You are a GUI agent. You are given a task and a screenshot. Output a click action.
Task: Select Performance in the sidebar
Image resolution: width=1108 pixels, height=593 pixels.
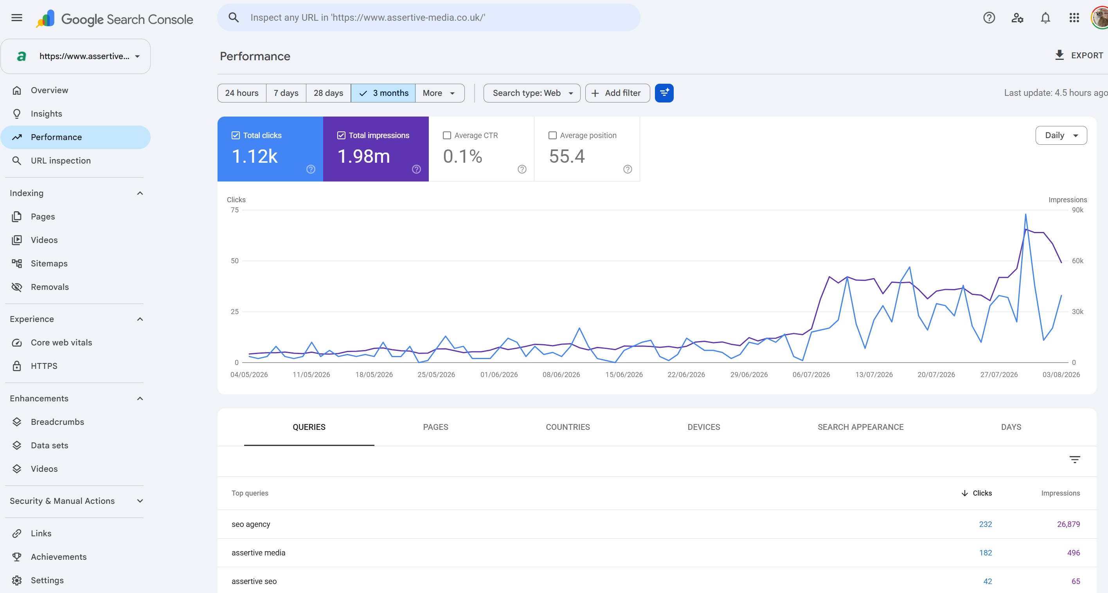coord(76,137)
